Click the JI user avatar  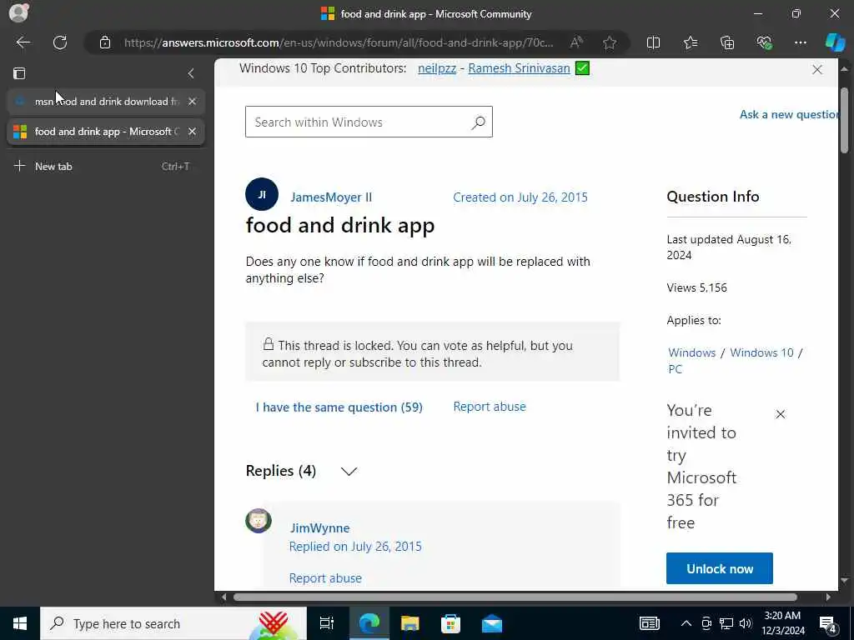(x=261, y=194)
